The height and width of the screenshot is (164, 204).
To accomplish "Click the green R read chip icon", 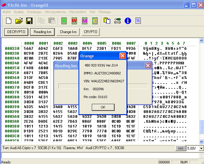I will [64, 21].
